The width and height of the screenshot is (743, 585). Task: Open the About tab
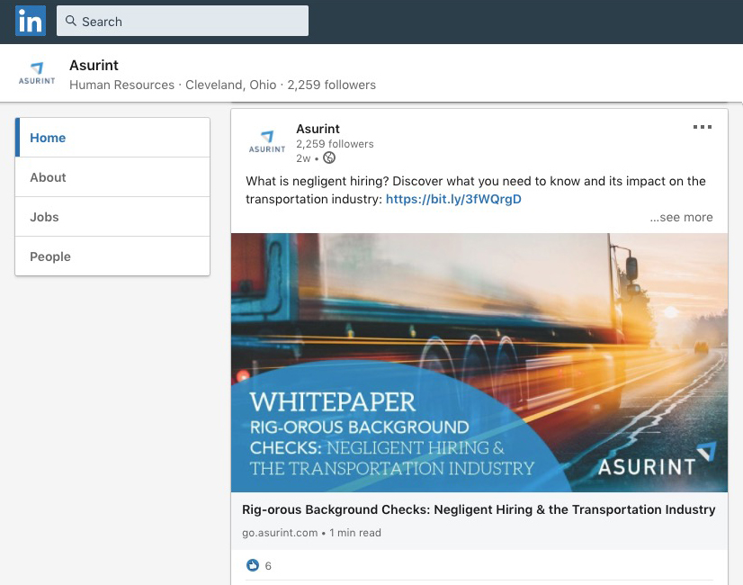(112, 177)
